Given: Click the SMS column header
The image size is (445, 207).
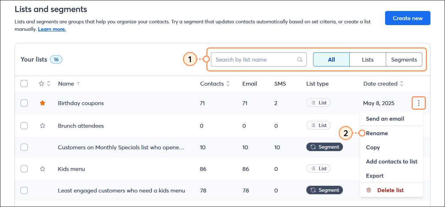Looking at the screenshot, I should (x=280, y=84).
